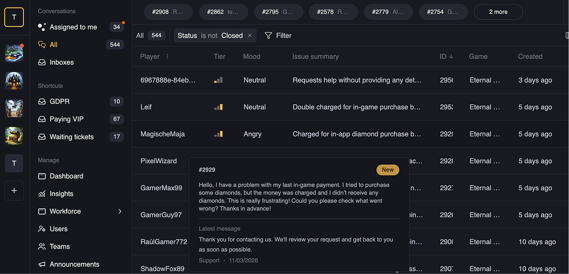The image size is (569, 274).
Task: Click the Insights chart icon
Action: point(42,194)
